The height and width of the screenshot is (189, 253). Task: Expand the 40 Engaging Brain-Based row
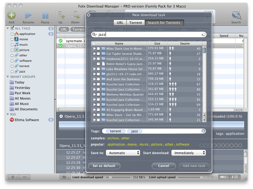94,110
